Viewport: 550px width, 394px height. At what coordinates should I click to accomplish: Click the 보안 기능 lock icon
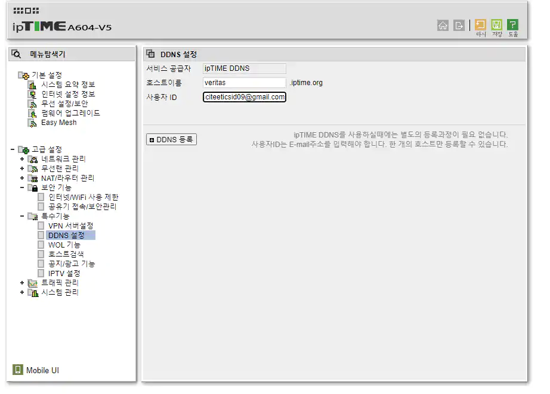(33, 188)
